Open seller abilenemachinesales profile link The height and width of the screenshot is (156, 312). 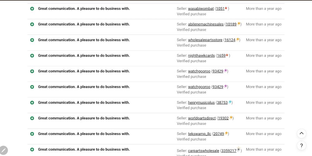point(206,24)
